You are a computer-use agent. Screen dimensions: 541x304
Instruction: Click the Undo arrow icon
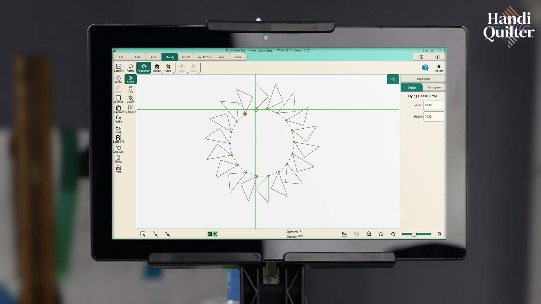pyautogui.click(x=118, y=79)
